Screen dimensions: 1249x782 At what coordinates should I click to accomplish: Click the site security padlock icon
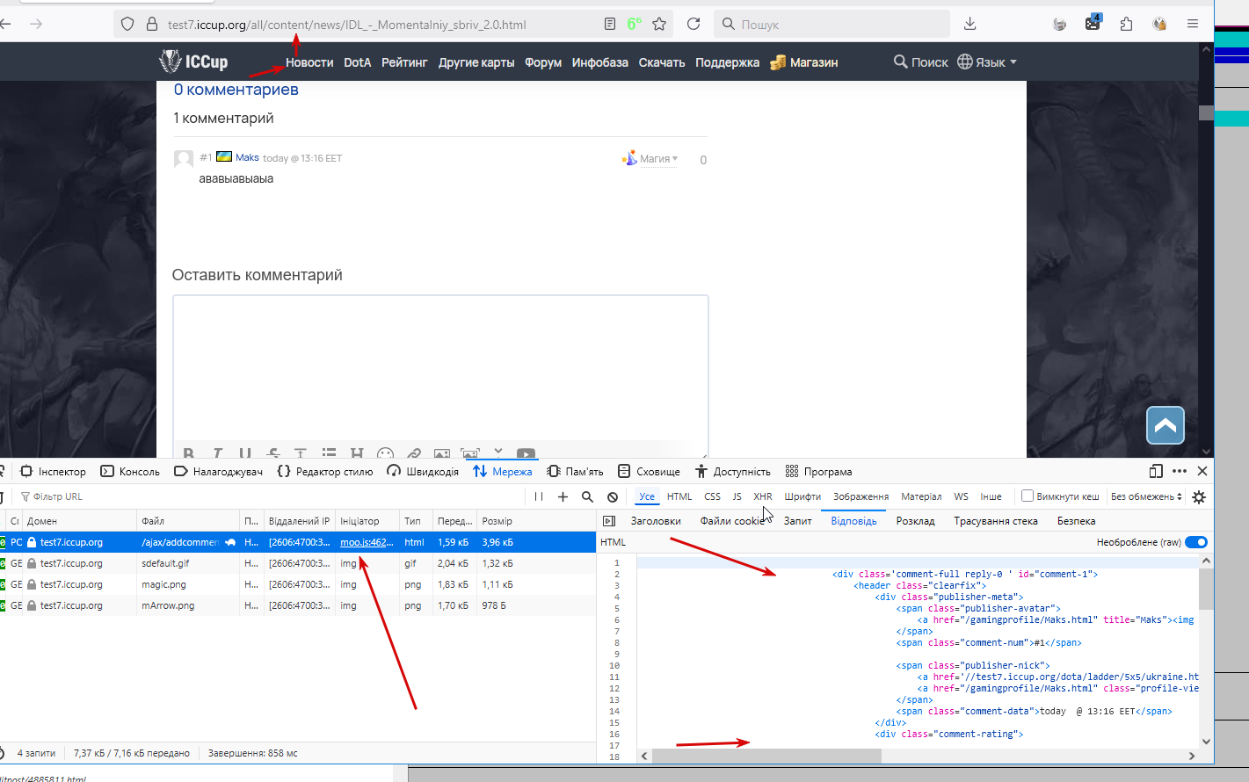(x=151, y=25)
